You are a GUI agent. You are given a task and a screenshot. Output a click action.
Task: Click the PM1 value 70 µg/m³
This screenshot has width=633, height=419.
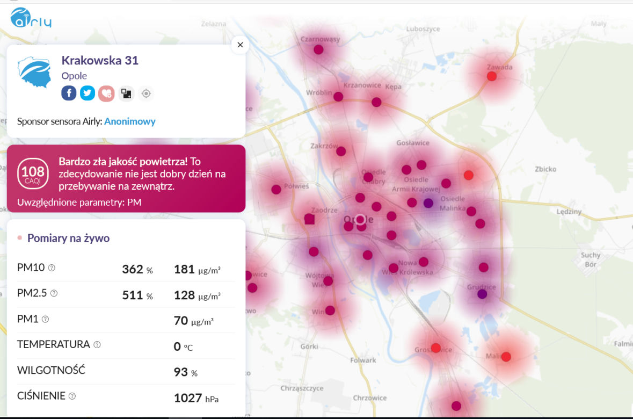click(193, 321)
